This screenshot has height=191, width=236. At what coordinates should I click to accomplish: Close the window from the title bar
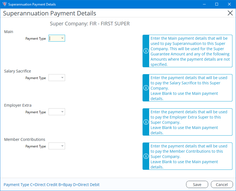pos(229,4)
